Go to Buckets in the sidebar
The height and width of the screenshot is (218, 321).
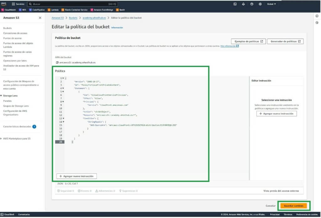(x=7, y=28)
